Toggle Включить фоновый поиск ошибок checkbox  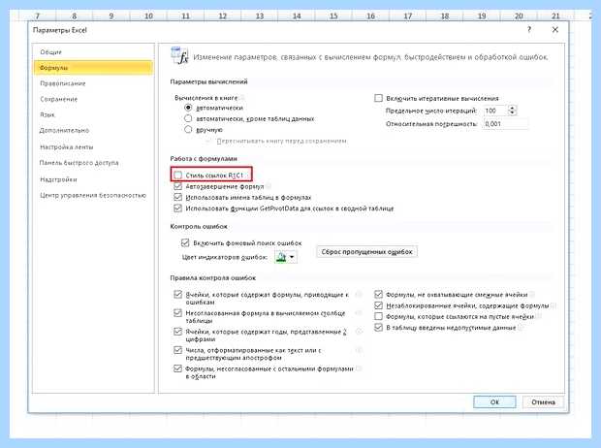tap(185, 242)
